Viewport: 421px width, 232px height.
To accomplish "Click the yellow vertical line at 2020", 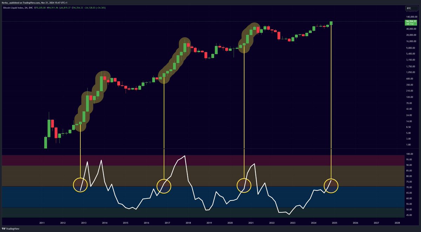I will 243,105.
